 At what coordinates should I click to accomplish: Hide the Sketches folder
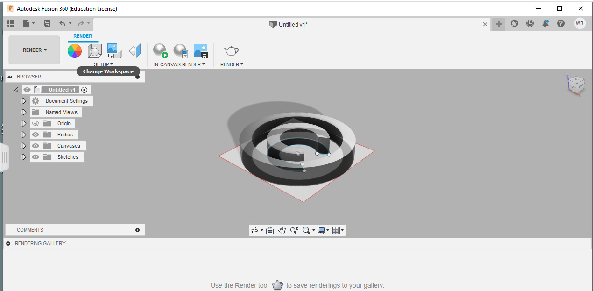(x=35, y=157)
